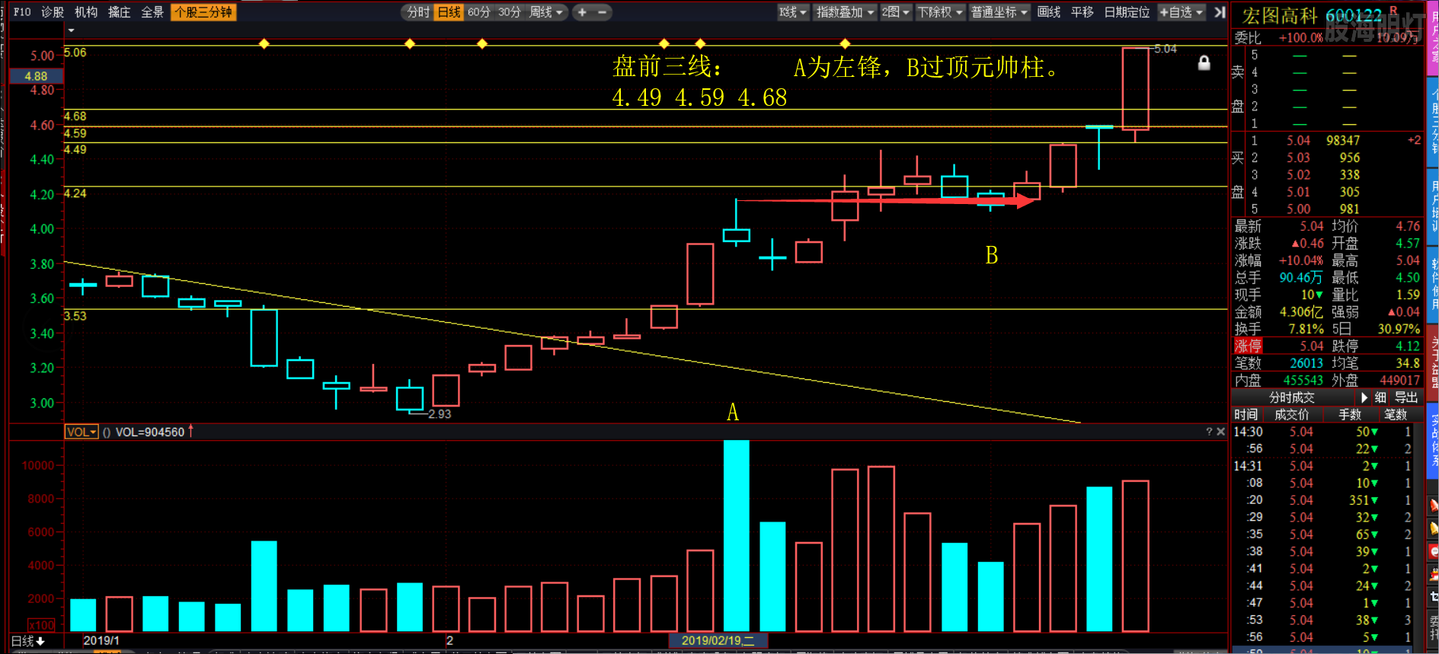Click the 成交价 column header
This screenshot has height=654, width=1439.
click(1292, 415)
